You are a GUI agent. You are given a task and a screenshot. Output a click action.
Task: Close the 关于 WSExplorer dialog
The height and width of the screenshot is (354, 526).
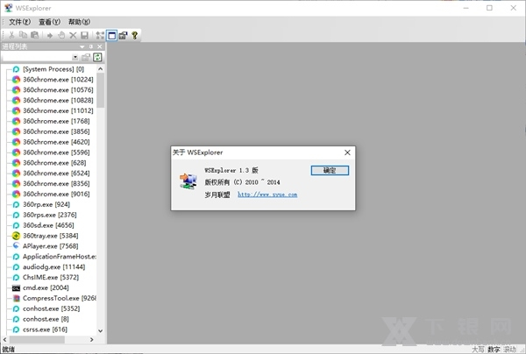tap(347, 152)
